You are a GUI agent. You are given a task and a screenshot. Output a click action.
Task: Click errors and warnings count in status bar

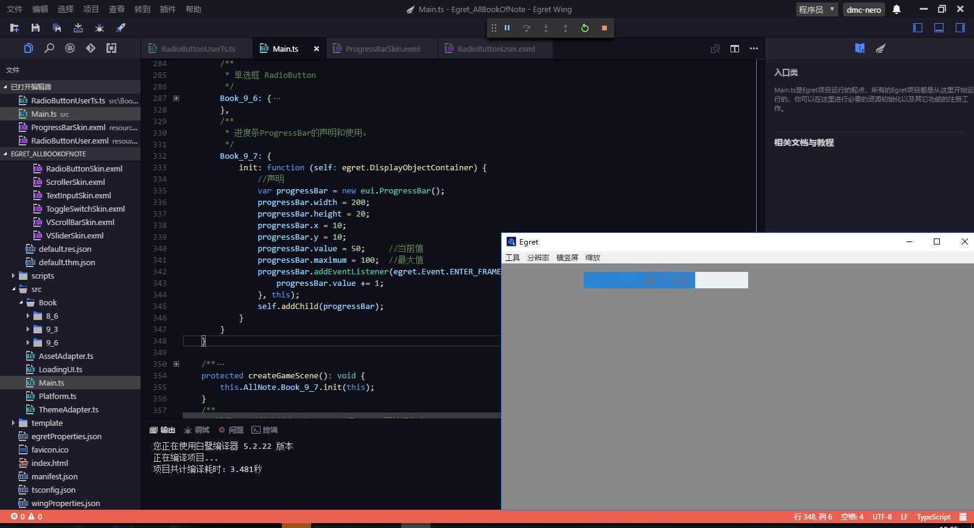(x=26, y=516)
